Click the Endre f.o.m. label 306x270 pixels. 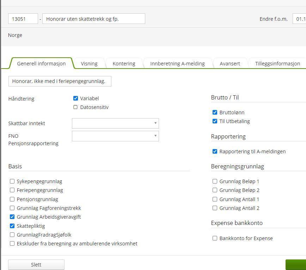point(274,19)
